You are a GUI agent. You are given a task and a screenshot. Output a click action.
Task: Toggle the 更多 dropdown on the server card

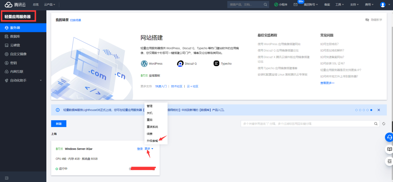point(149,149)
